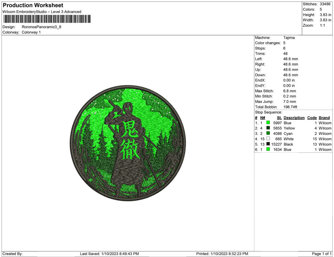Click the 'Description' column header
The height and width of the screenshot is (257, 334).
[294, 118]
